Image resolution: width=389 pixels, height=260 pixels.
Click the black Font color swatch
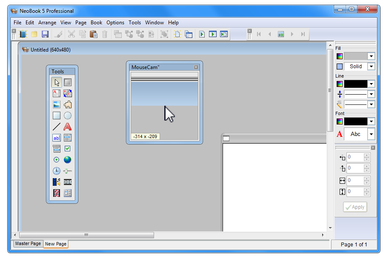[355, 121]
